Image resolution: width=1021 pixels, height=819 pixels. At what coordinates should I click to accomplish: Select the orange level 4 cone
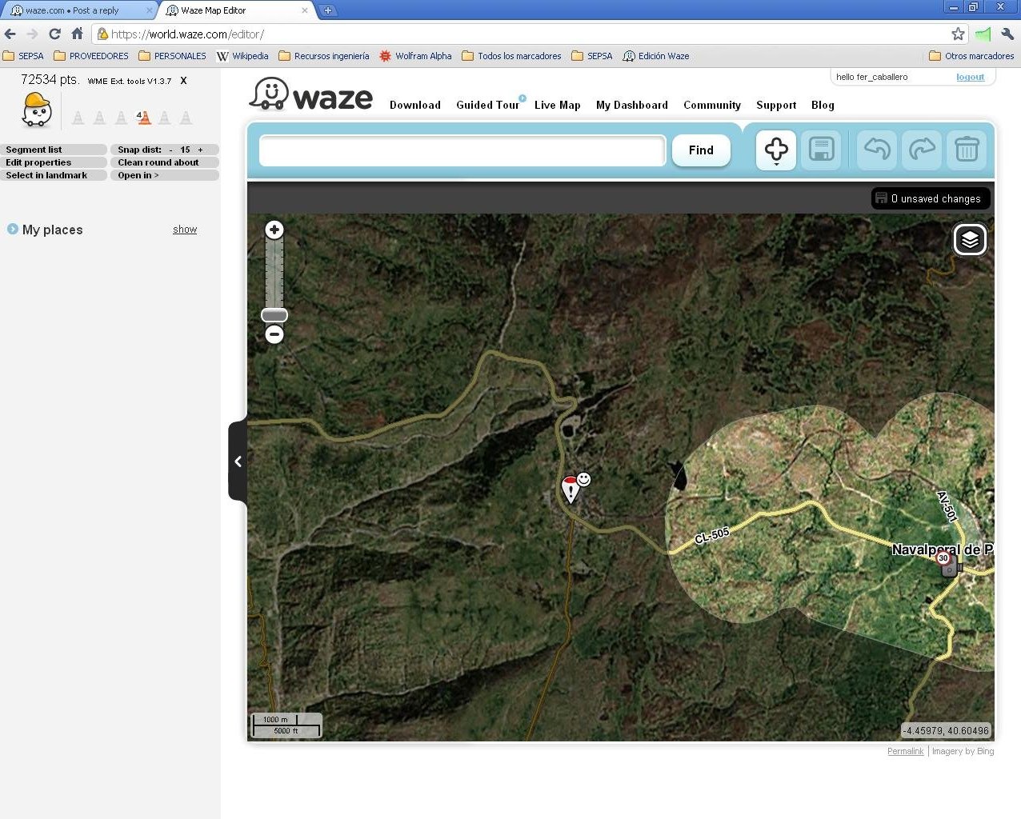144,118
